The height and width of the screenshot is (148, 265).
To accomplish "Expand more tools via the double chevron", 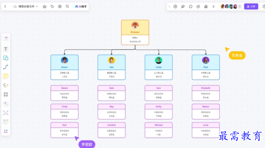I will tap(214, 6).
